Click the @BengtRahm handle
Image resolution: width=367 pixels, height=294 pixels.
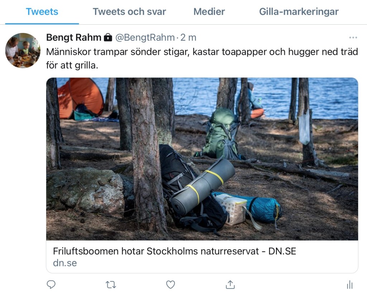145,37
